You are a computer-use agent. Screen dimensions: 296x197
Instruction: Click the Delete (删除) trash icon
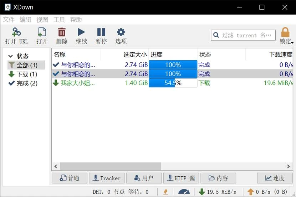[62, 32]
